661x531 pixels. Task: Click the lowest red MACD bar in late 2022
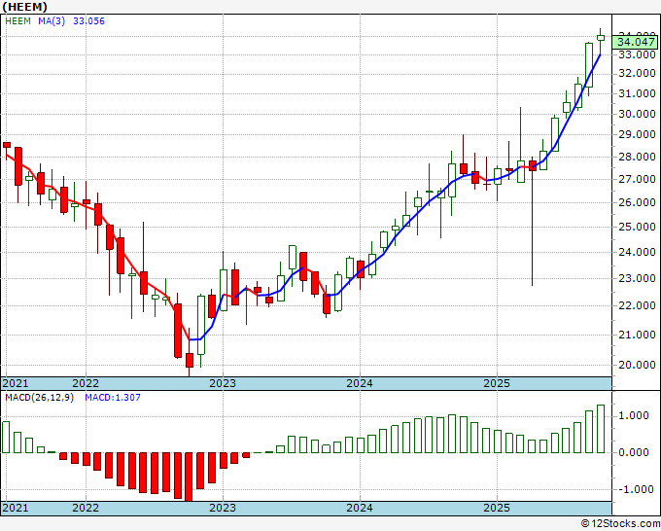(x=189, y=477)
